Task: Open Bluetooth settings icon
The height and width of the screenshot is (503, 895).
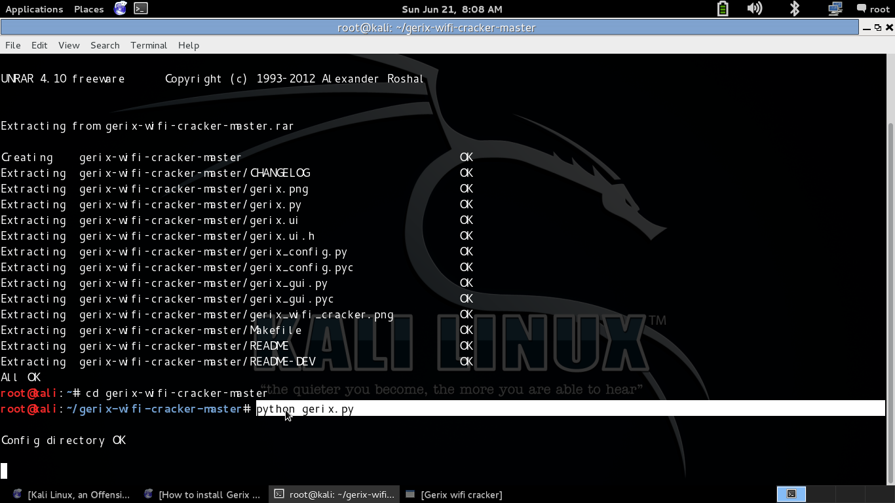Action: tap(795, 9)
